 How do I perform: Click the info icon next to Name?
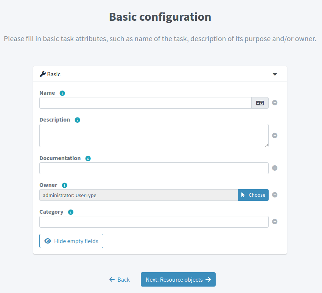pyautogui.click(x=62, y=93)
